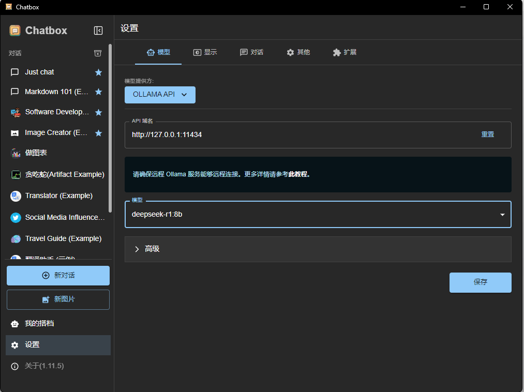Click the Travel Guide globe icon

coord(16,238)
